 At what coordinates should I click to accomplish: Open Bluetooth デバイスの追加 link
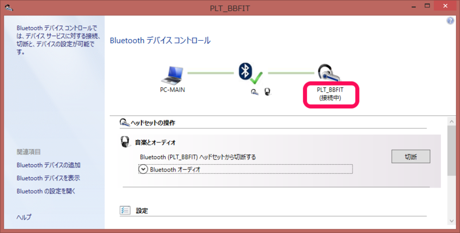48,165
